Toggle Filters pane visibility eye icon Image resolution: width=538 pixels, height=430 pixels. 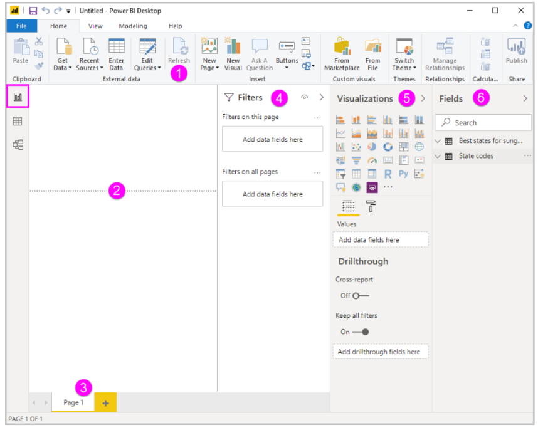coord(304,97)
